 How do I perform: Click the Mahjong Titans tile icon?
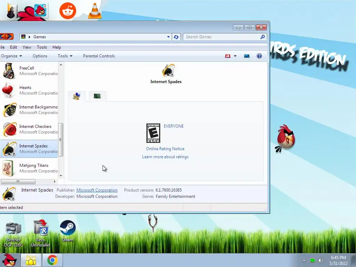(x=8, y=168)
